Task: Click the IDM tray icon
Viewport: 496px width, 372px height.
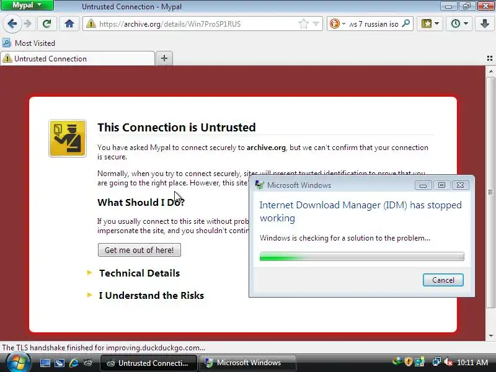Action: pyautogui.click(x=397, y=361)
